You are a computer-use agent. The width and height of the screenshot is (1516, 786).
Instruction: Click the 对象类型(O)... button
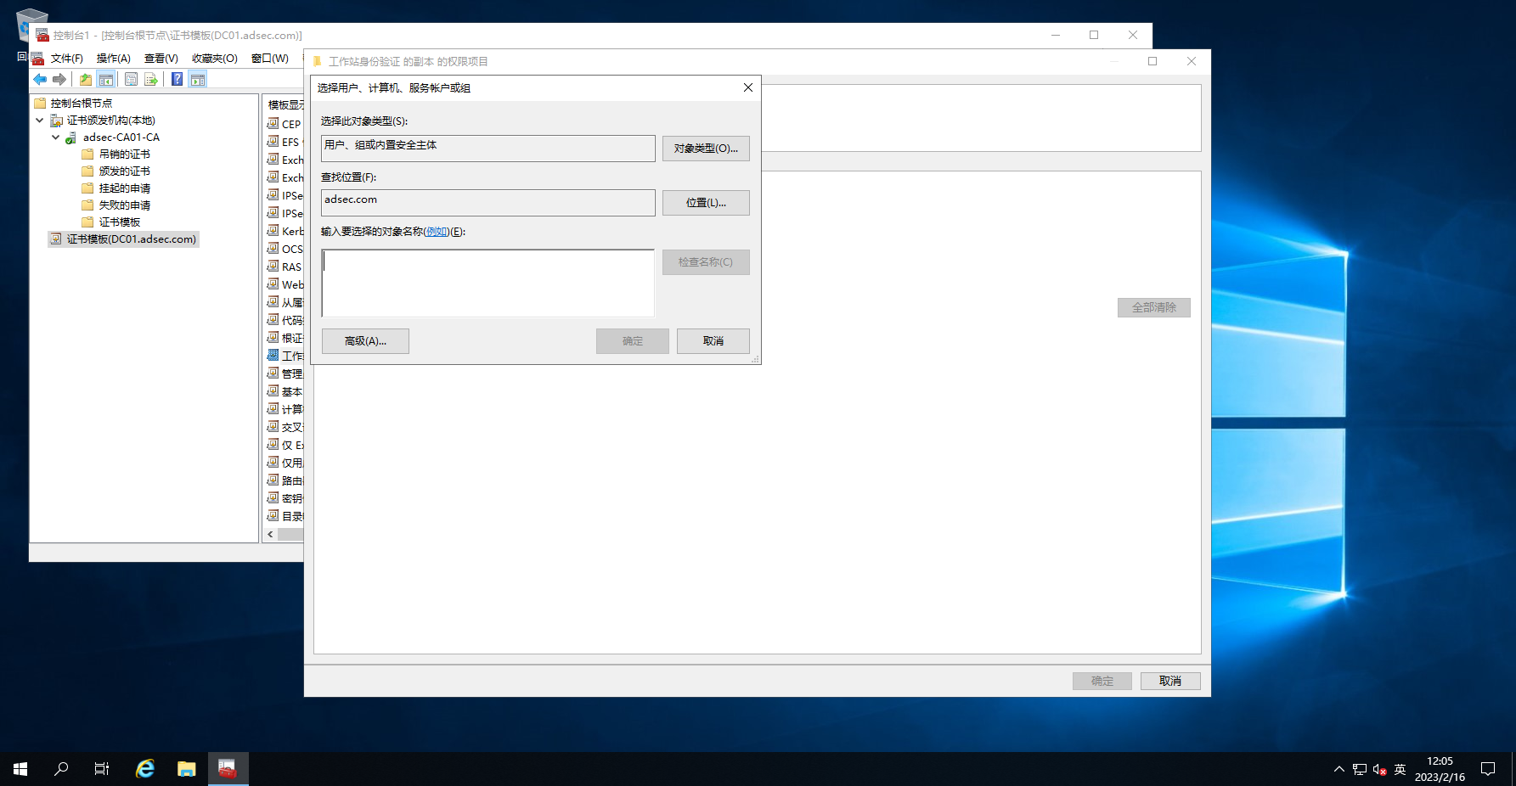coord(705,149)
